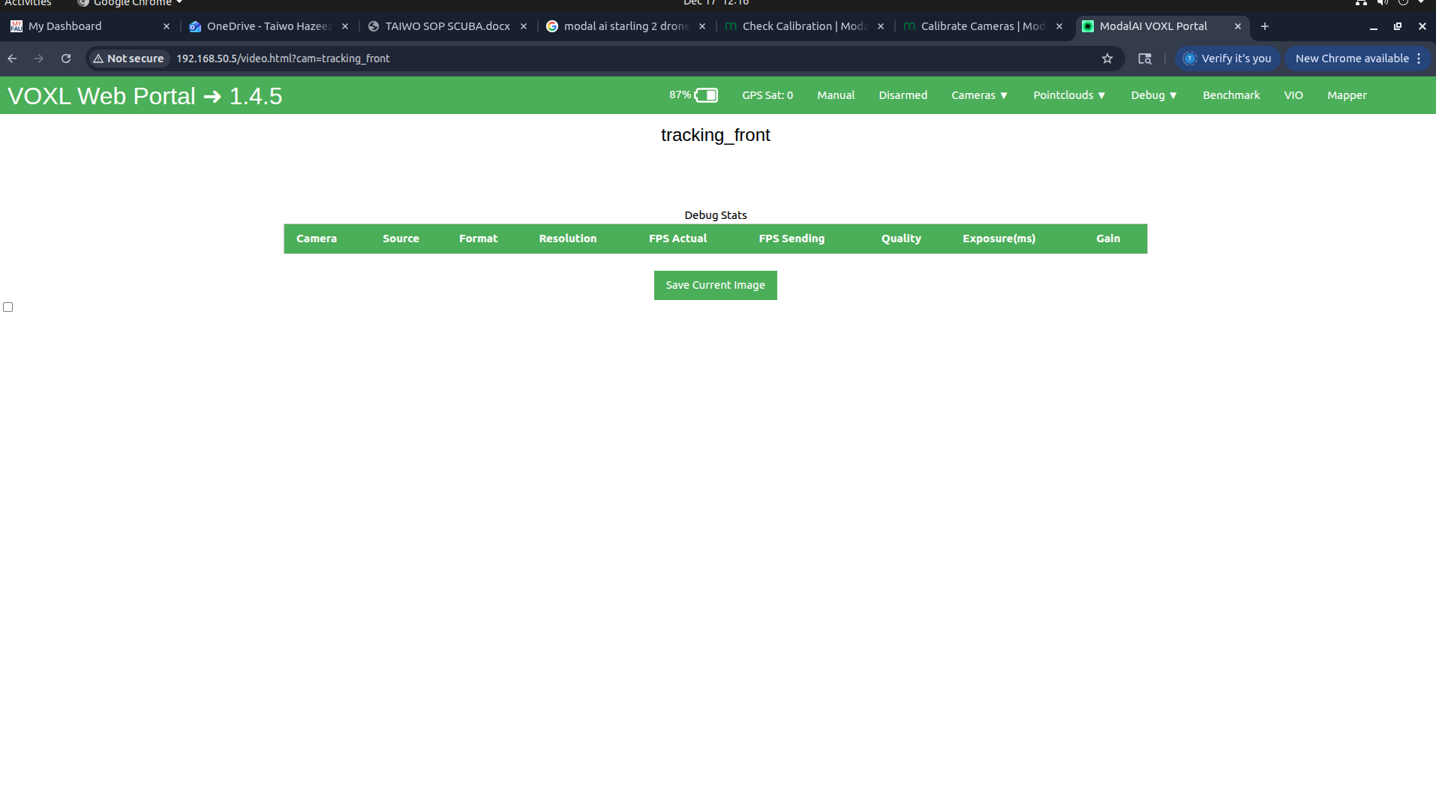This screenshot has height=801, width=1436.
Task: Click the system volume icon in the top bar
Action: (1381, 3)
